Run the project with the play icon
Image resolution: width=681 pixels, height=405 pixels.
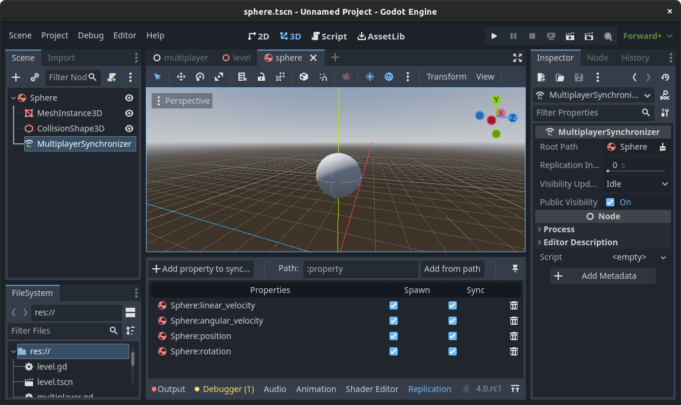point(494,36)
